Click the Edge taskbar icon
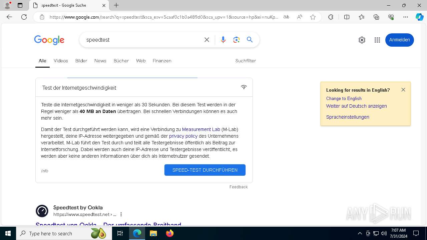 tap(137, 233)
